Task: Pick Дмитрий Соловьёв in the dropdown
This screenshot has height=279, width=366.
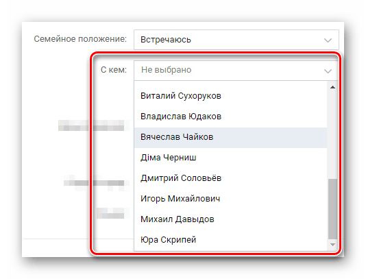Action: tap(230, 178)
